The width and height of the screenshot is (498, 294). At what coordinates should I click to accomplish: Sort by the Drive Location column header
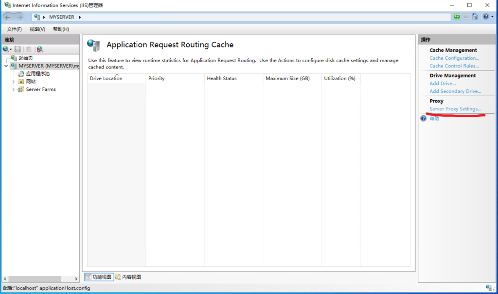106,78
